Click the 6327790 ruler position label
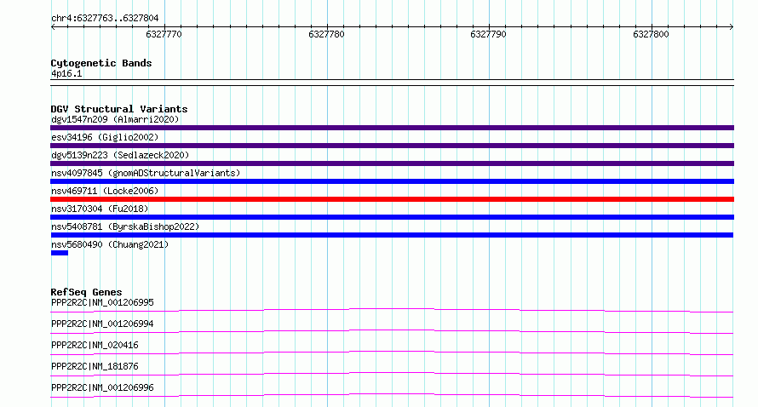 coord(488,34)
